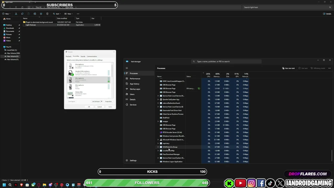The width and height of the screenshot is (334, 188).
Task: Click the Rename icon in Explorer toolbar
Action: click(x=35, y=14)
